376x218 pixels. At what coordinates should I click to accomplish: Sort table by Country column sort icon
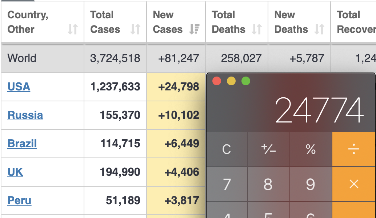pos(73,29)
